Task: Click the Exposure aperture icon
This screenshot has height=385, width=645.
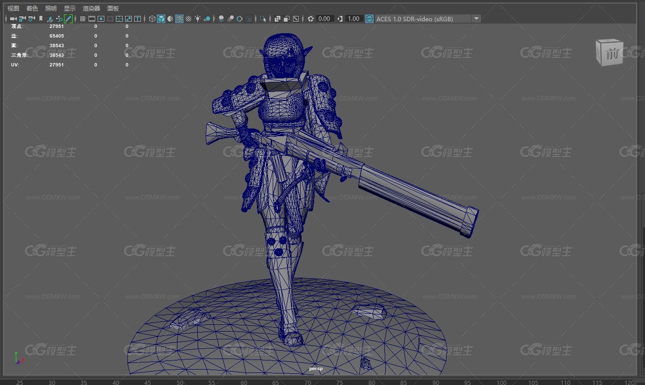Action: [x=311, y=19]
